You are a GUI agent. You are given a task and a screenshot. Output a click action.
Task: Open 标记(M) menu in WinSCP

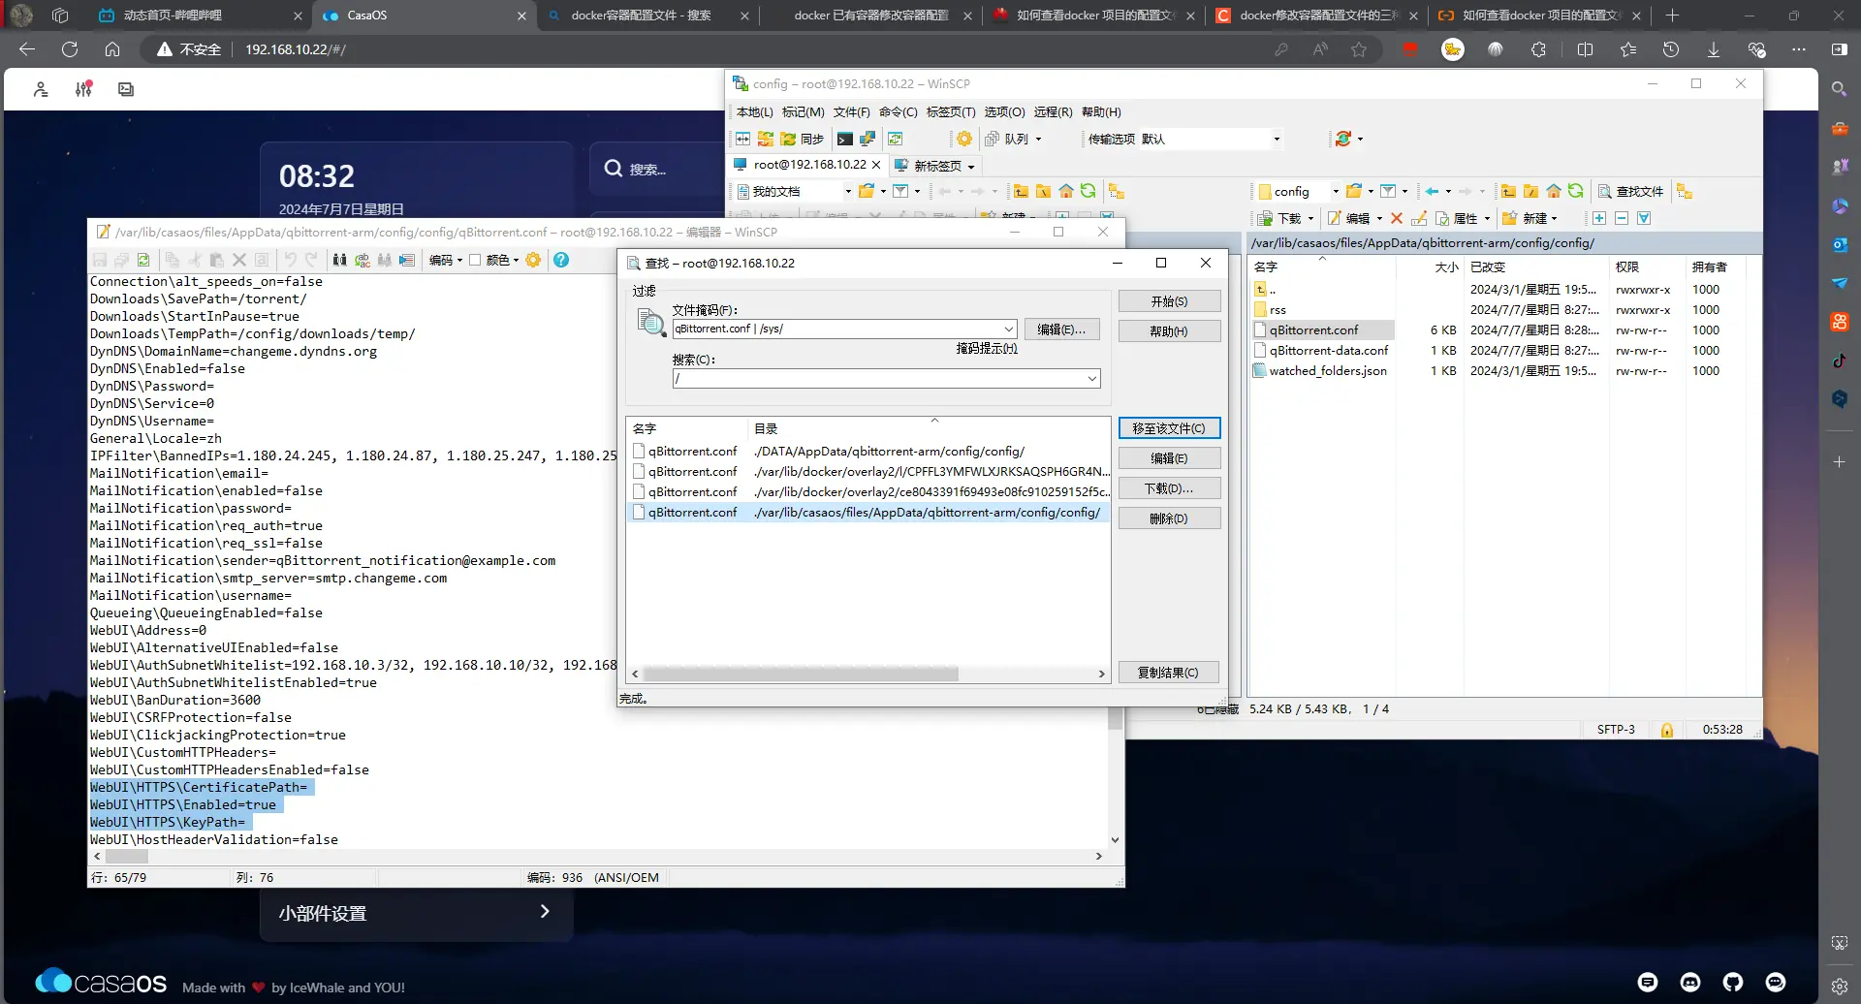tap(803, 111)
